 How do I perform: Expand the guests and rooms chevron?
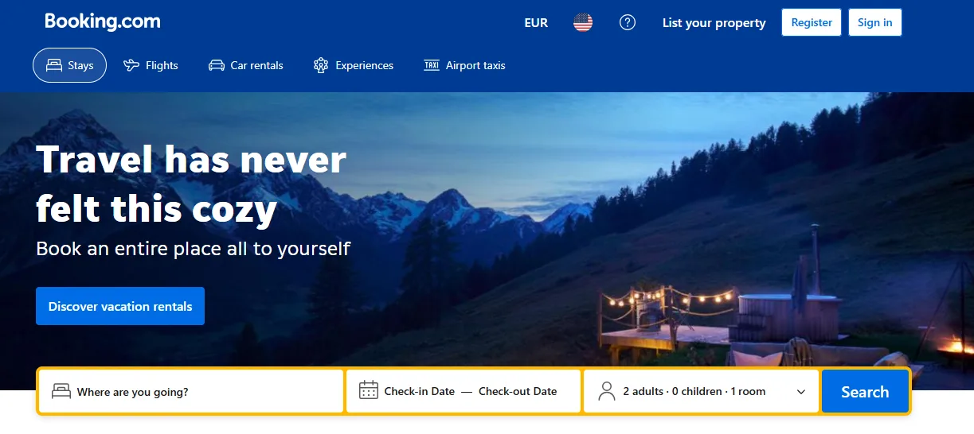pyautogui.click(x=801, y=392)
